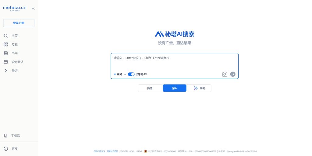Open 京公网安备 police registration link
Screen dimensions: 312x156
[x=162, y=151]
